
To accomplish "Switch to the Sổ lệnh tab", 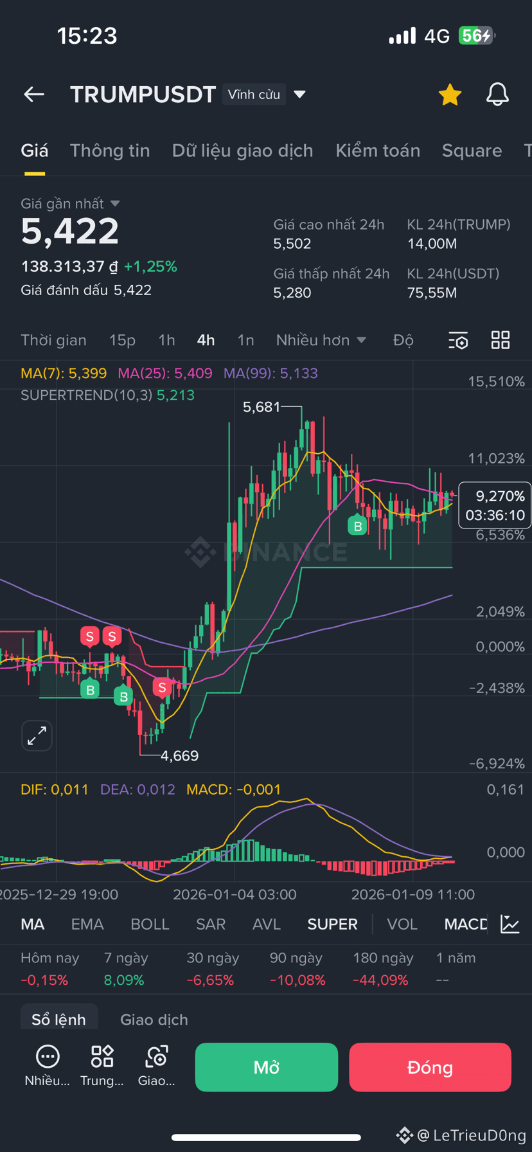I will (x=58, y=1020).
